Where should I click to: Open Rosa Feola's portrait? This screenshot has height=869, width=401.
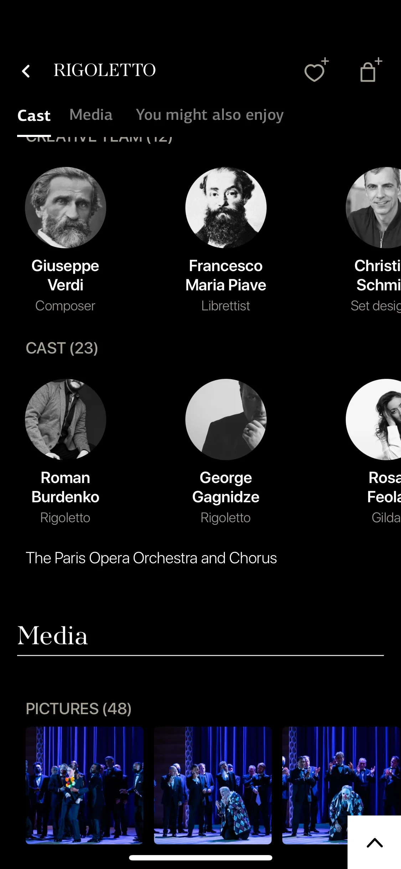374,419
